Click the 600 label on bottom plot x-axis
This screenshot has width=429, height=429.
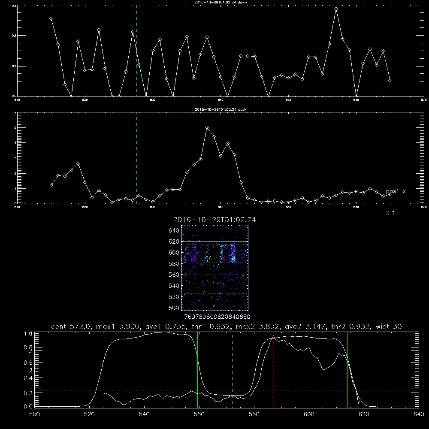(x=309, y=414)
